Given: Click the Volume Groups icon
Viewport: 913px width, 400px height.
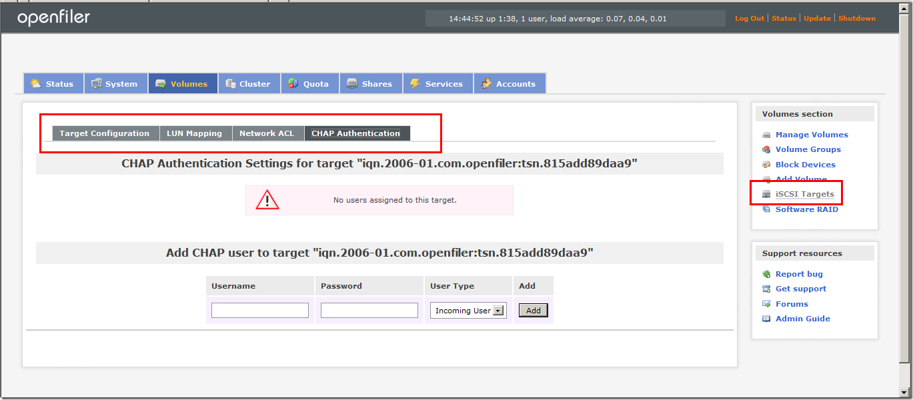Looking at the screenshot, I should [766, 149].
